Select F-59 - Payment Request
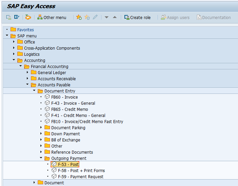The image size is (238, 186). 81,177
